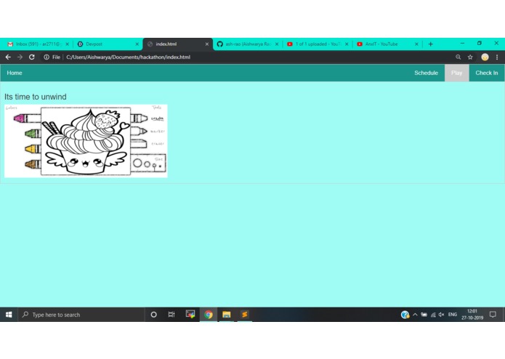
Task: Close the index.html tab
Action: (x=207, y=44)
